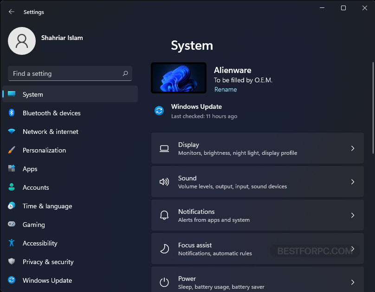Open Windows Update status heading
The width and height of the screenshot is (375, 292).
click(x=196, y=106)
